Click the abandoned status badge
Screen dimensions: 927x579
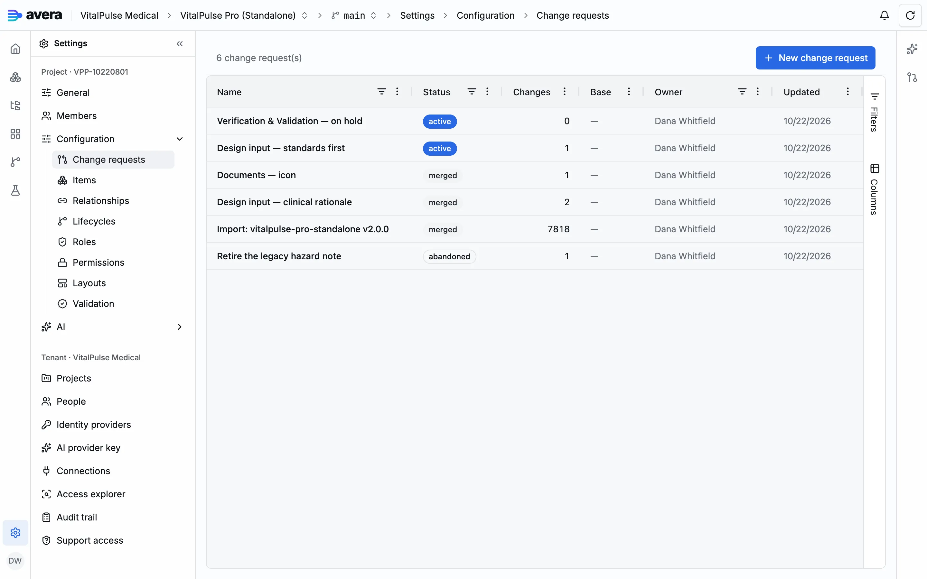(x=449, y=257)
